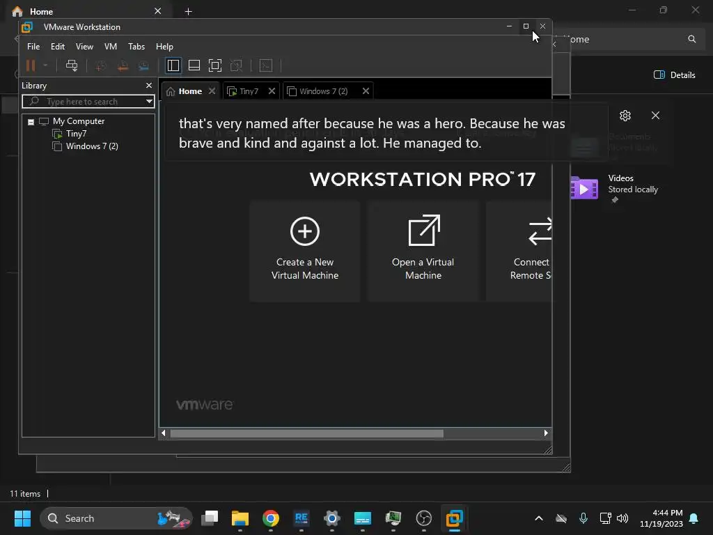Open the File menu
713x535 pixels.
pos(33,47)
